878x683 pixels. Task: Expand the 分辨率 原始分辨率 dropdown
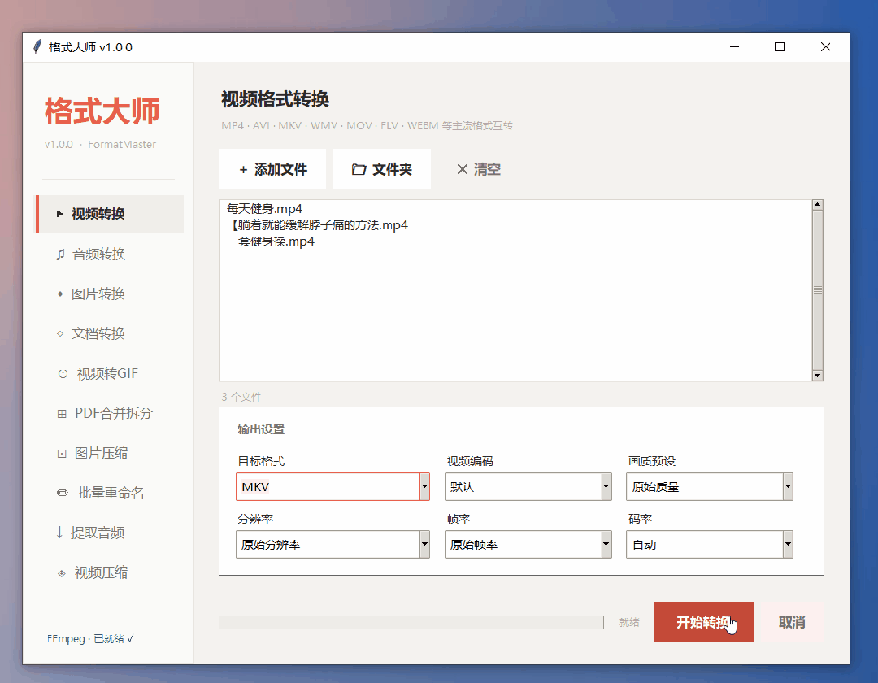pyautogui.click(x=333, y=544)
